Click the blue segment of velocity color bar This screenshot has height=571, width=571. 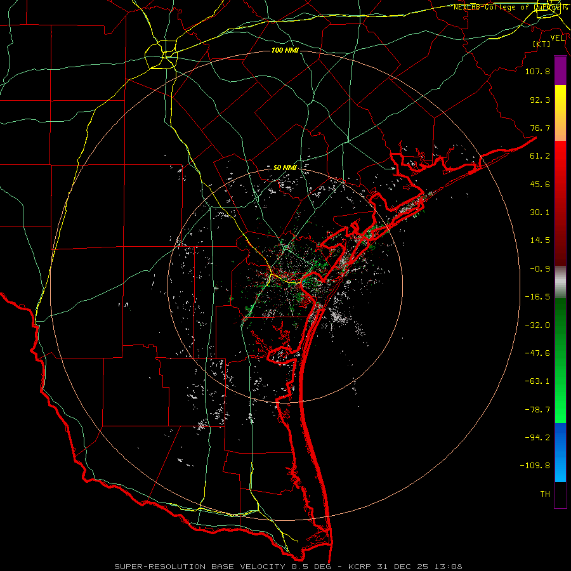pos(560,452)
